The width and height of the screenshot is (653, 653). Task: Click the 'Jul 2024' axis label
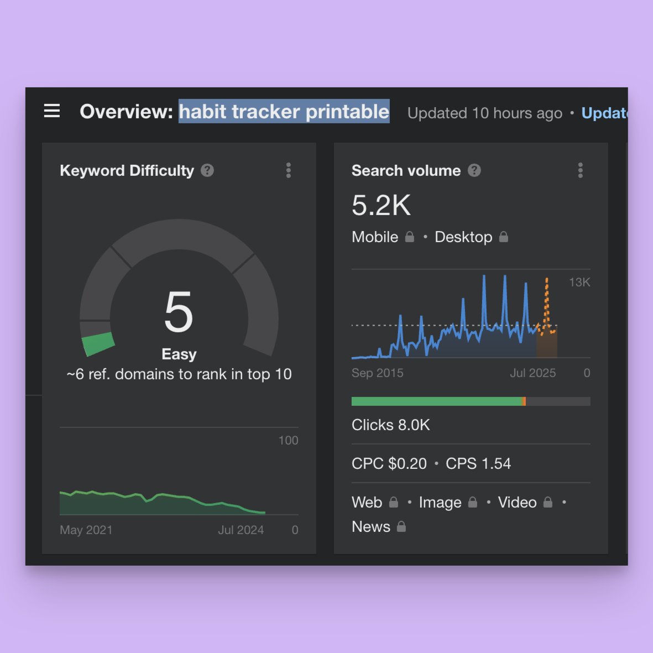[241, 530]
